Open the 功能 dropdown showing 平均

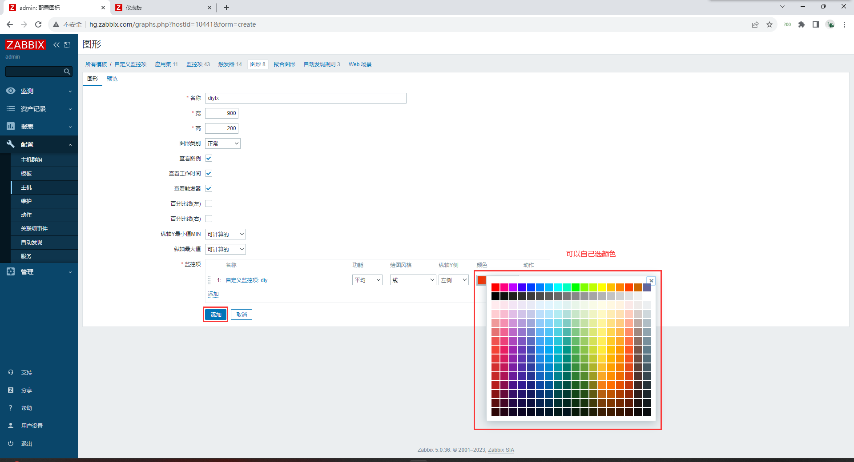(367, 280)
